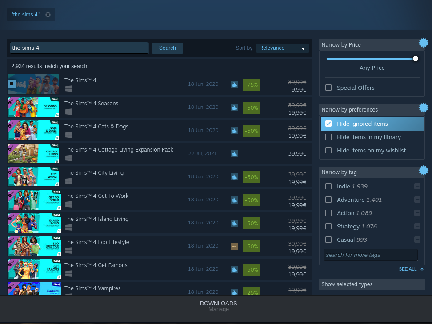Check the Action tag filter

click(x=328, y=213)
